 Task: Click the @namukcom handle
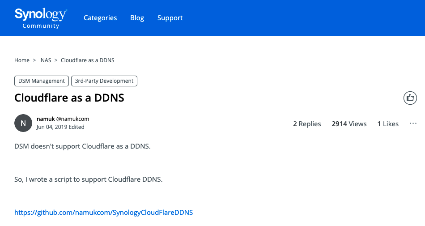(x=72, y=119)
